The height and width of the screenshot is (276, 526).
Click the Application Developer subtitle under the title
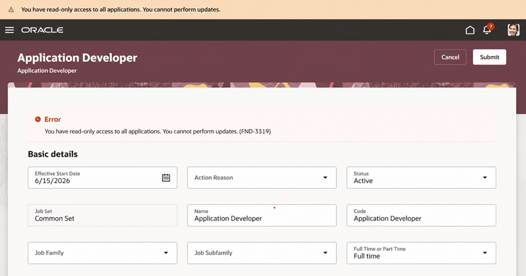pos(47,71)
